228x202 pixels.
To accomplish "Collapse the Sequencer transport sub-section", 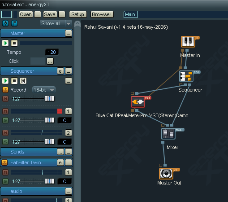I will point(69,81).
